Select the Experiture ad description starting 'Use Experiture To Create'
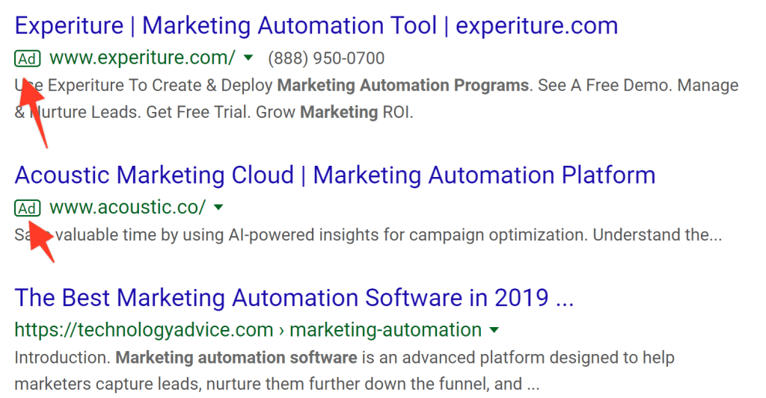Screen dimensions: 766x398 (x=376, y=99)
